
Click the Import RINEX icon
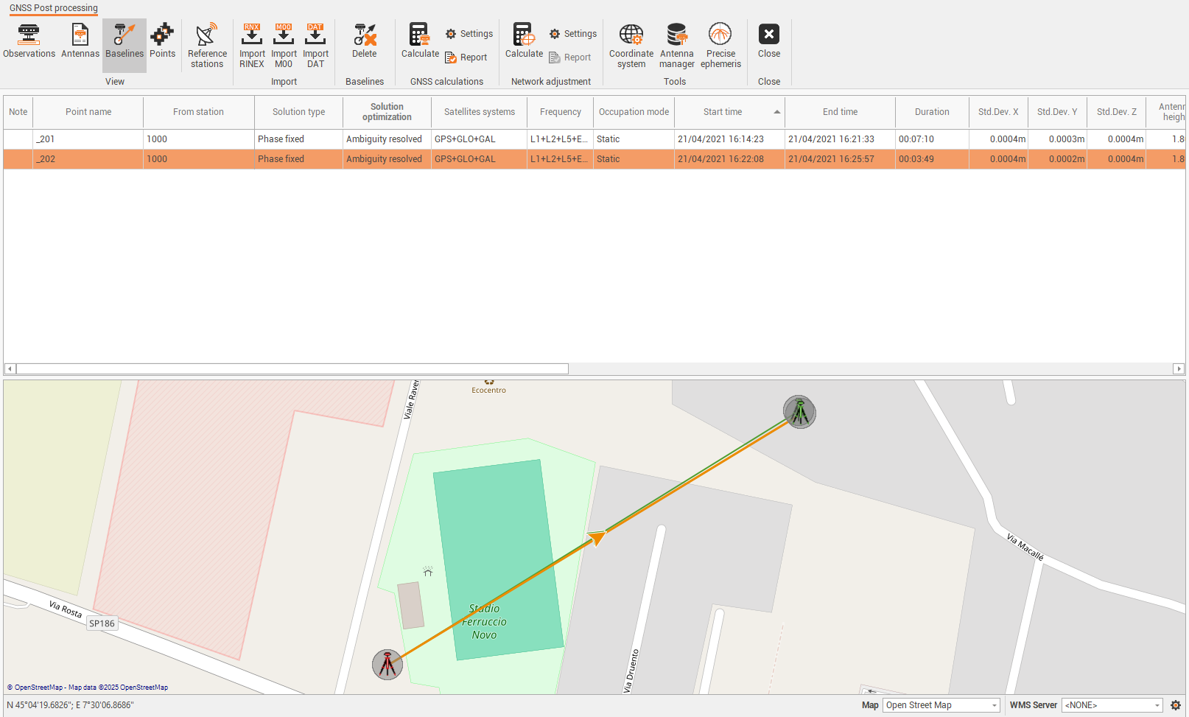[x=252, y=46]
